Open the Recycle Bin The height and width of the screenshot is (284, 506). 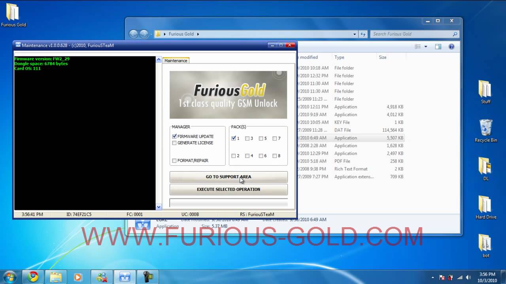coord(486,131)
